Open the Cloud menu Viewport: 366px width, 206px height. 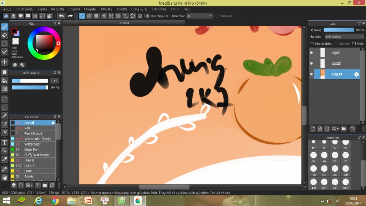click(x=175, y=9)
